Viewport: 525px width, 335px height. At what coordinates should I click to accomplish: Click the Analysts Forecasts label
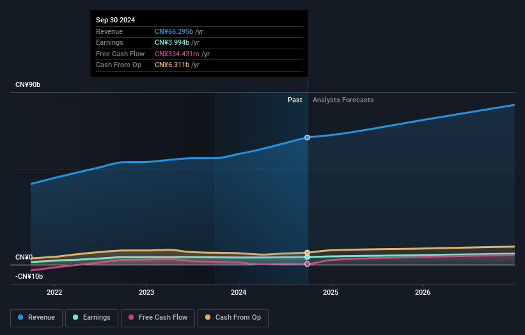click(343, 100)
